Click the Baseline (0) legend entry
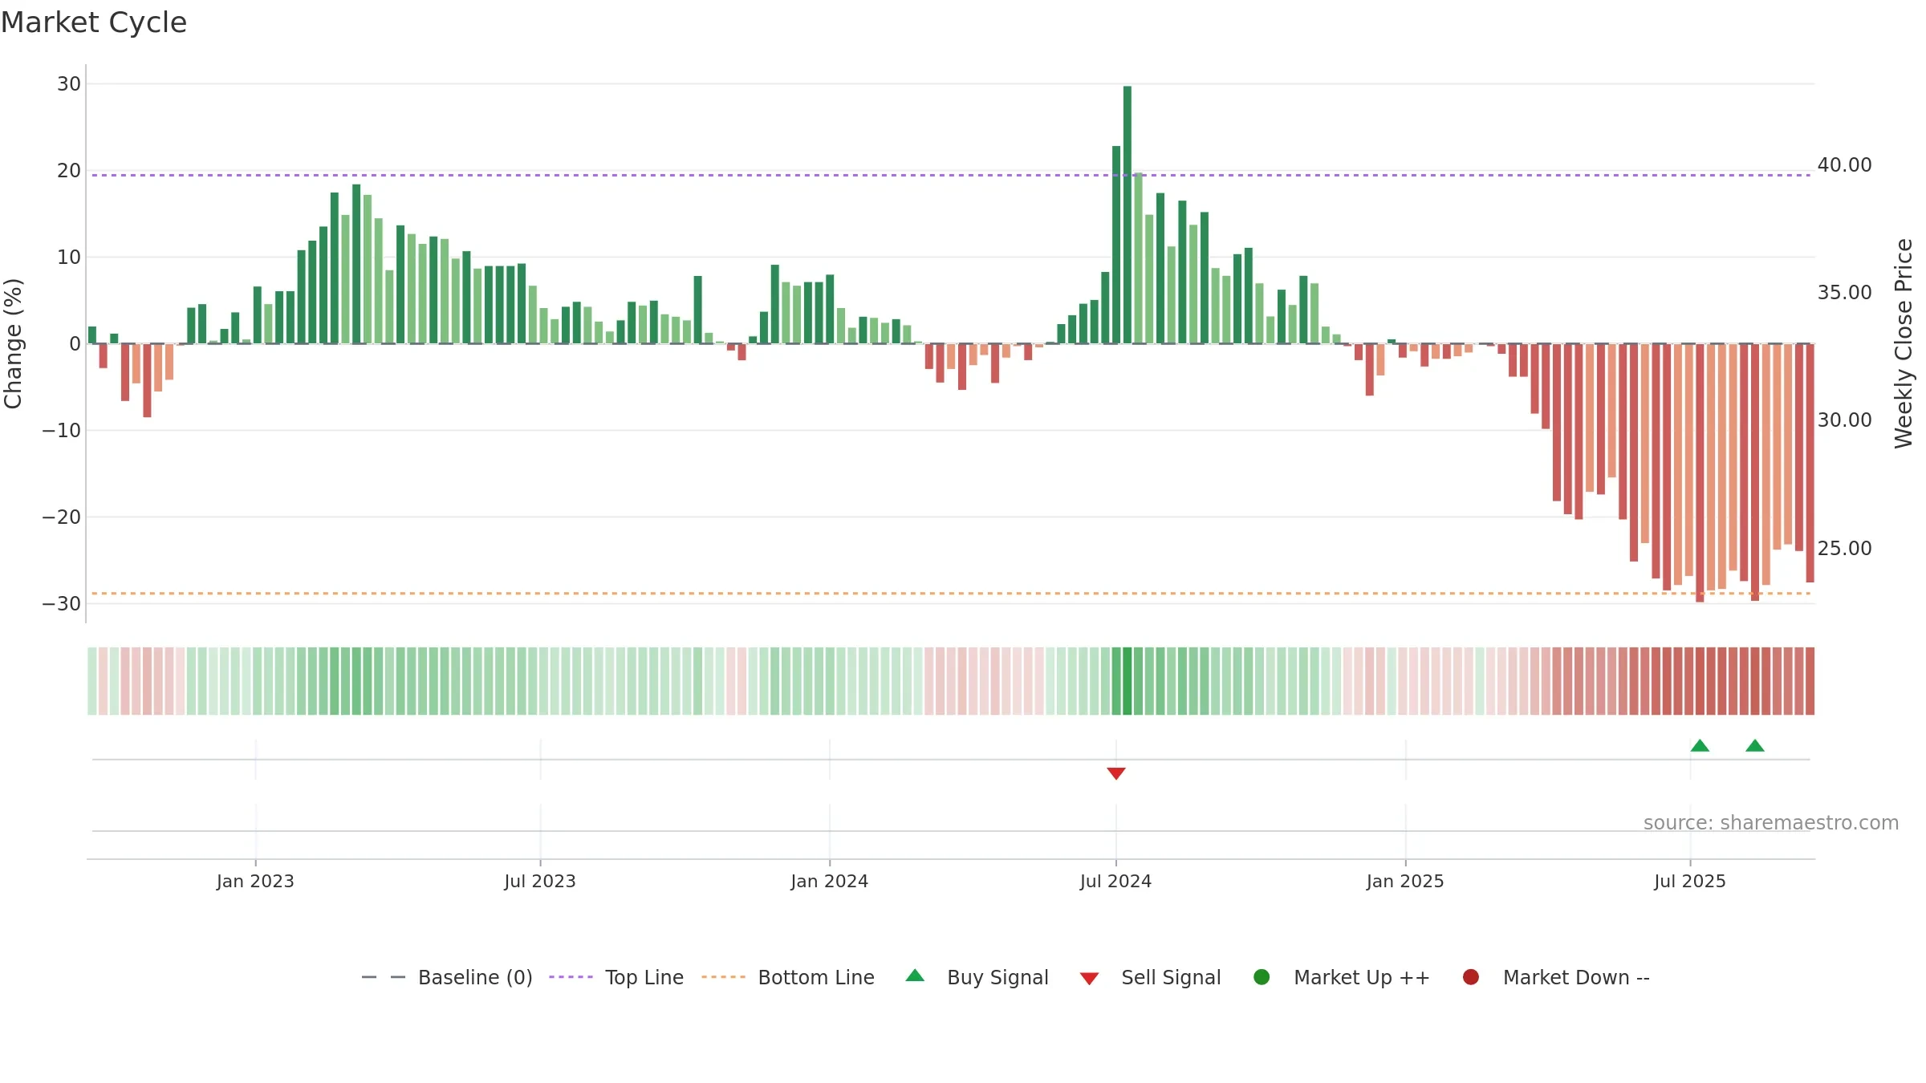This screenshot has width=1926, height=1083. click(x=447, y=977)
